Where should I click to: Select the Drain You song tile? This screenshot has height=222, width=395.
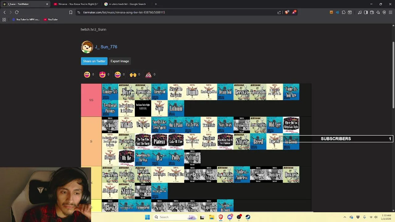tap(225, 92)
